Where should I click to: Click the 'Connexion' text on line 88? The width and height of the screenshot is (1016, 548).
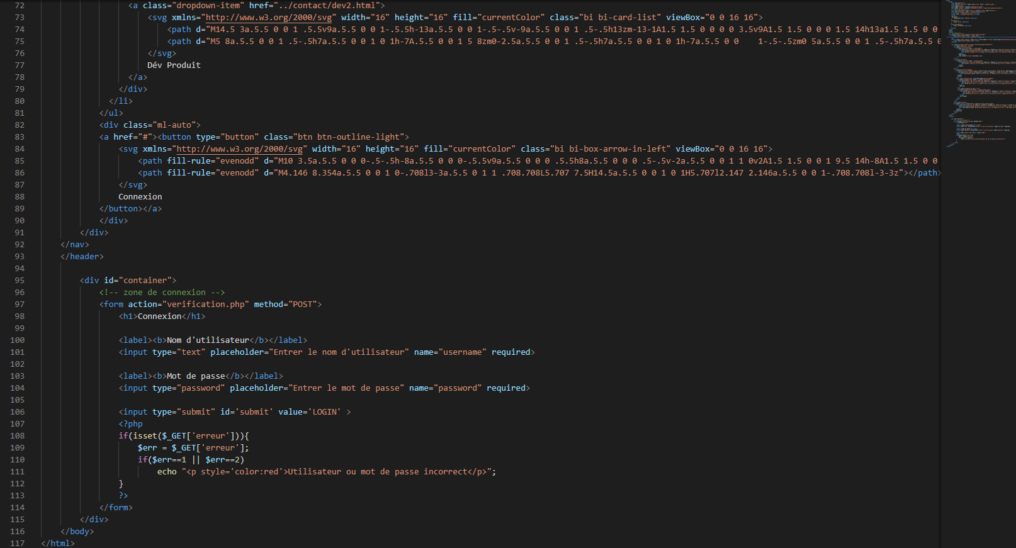coord(140,197)
